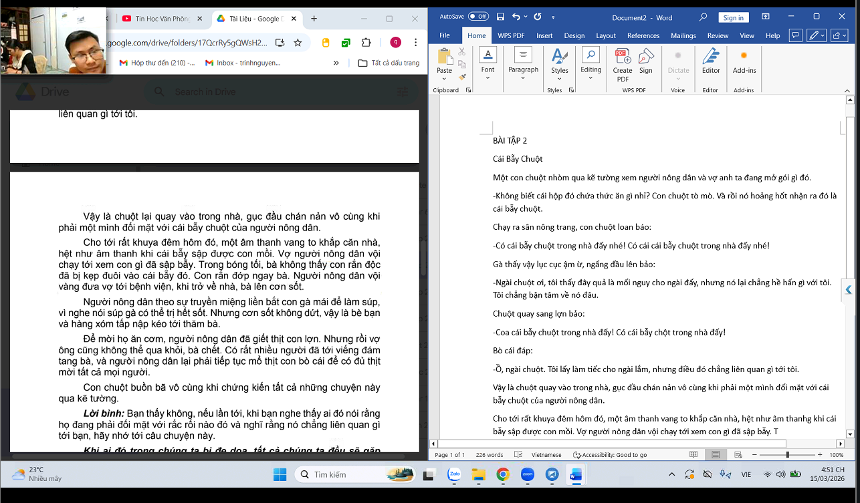Open the Chrome extensions puzzle icon
Screen dimensions: 860x503
tap(366, 43)
